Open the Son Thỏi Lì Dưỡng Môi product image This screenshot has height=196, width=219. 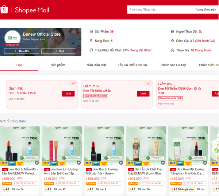(x=104, y=146)
